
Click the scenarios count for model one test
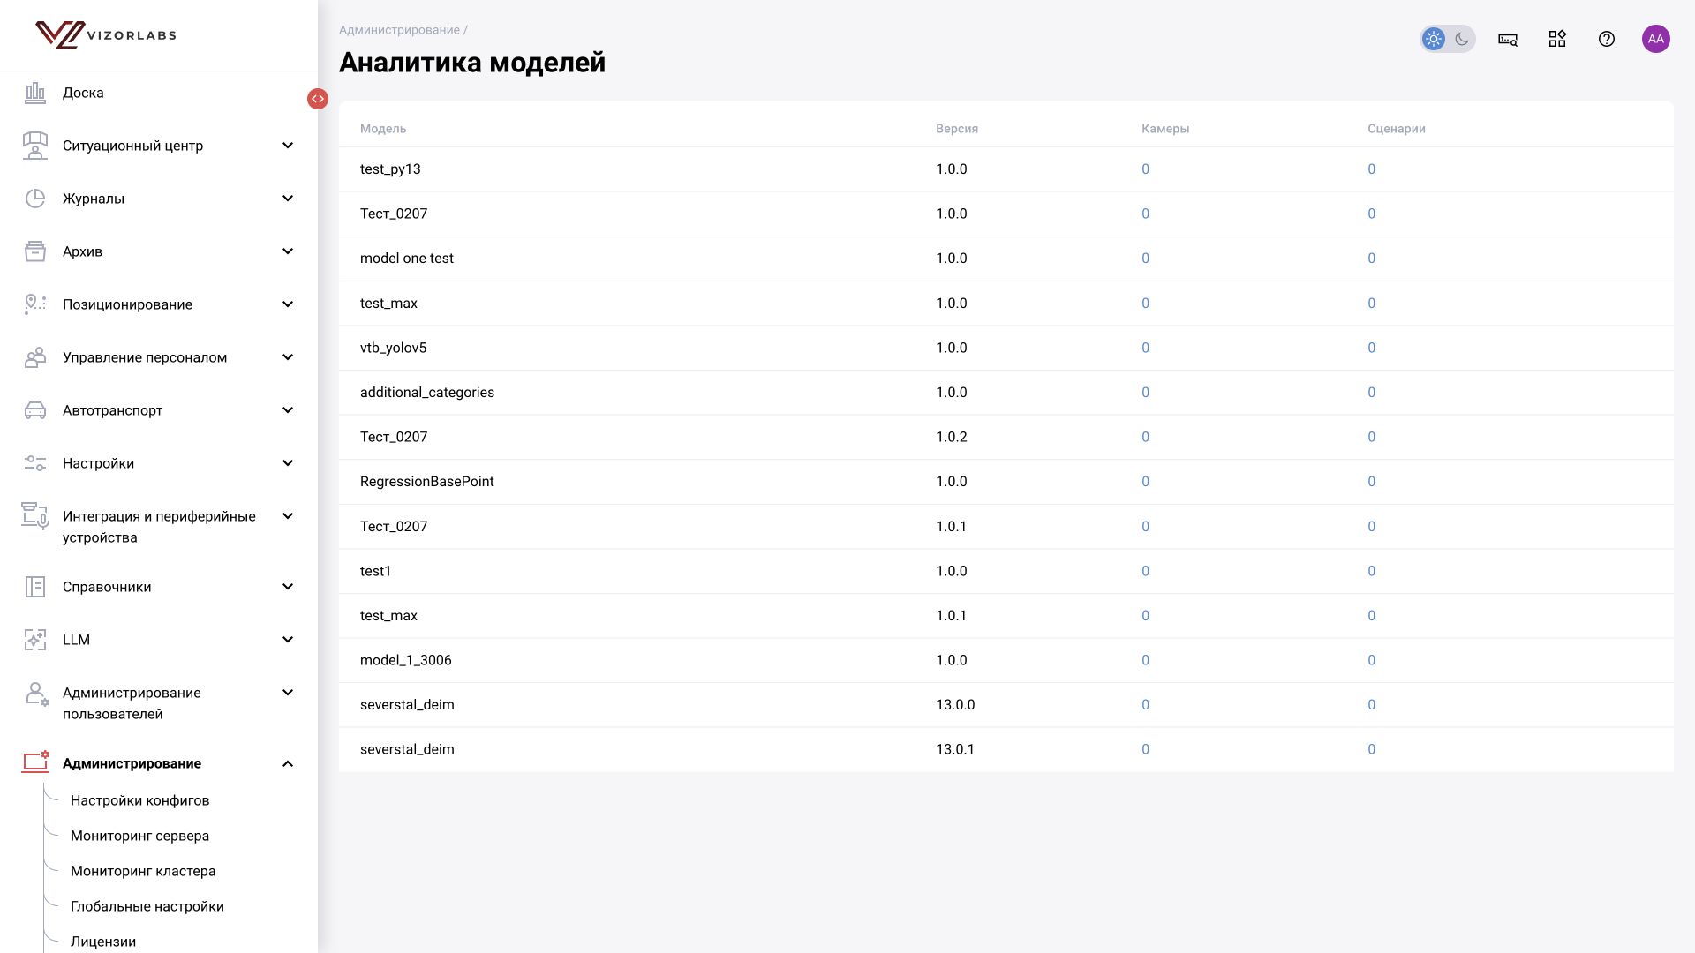click(x=1371, y=259)
